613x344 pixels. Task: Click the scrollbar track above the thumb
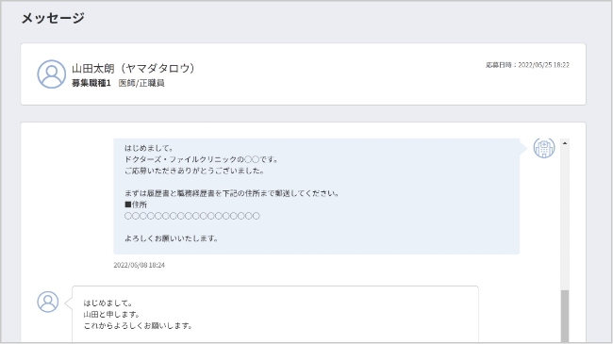point(565,219)
